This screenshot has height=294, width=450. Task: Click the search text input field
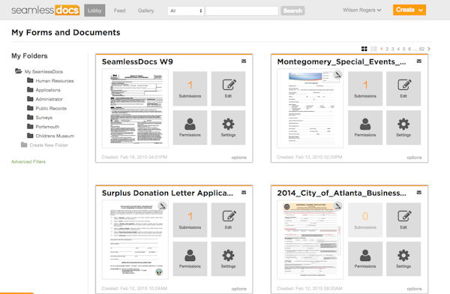point(242,11)
